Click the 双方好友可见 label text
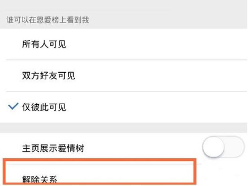 pos(49,75)
